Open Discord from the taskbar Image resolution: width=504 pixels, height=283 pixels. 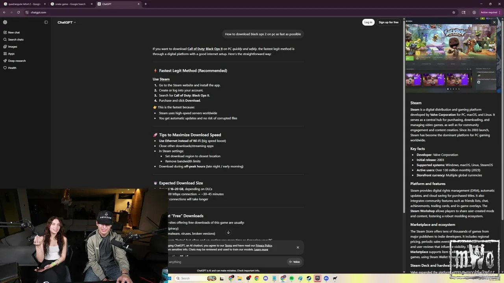point(265,278)
